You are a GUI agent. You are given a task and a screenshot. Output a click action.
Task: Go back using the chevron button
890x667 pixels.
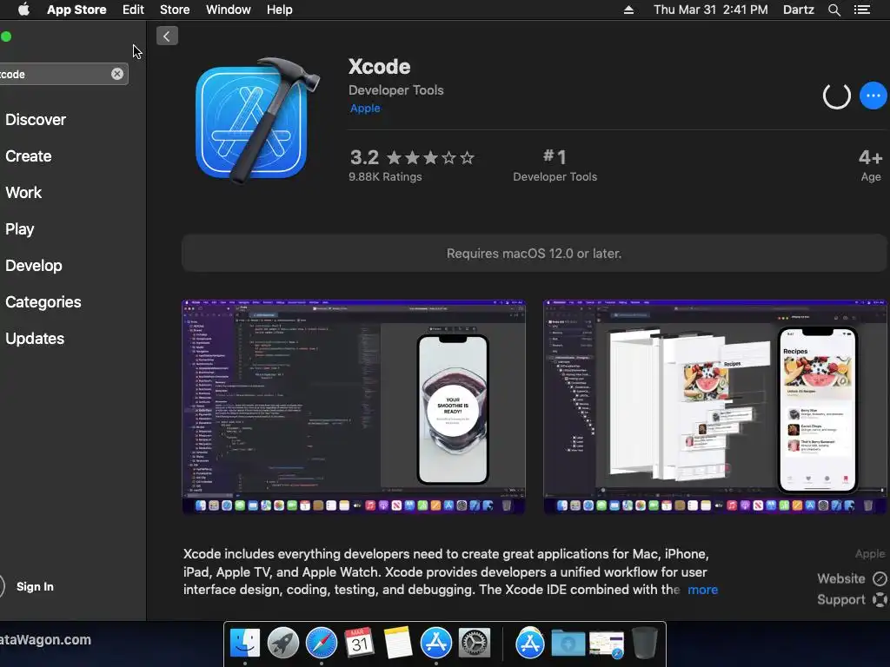click(x=167, y=36)
